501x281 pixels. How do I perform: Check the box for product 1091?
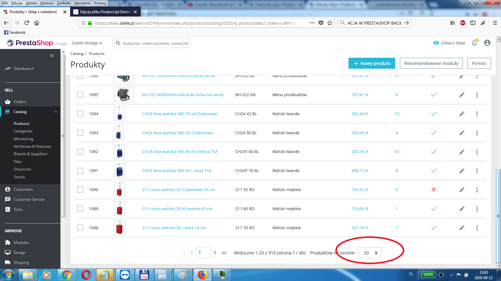pyautogui.click(x=80, y=171)
